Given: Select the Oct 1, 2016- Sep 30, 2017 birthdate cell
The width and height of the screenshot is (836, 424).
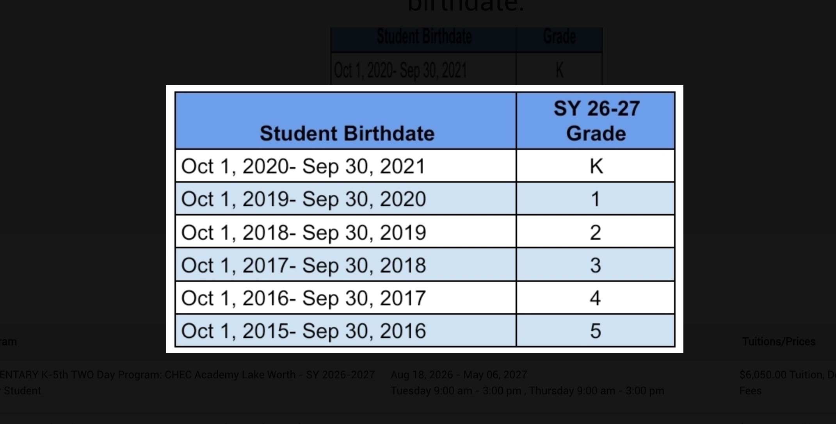Looking at the screenshot, I should click(x=303, y=298).
